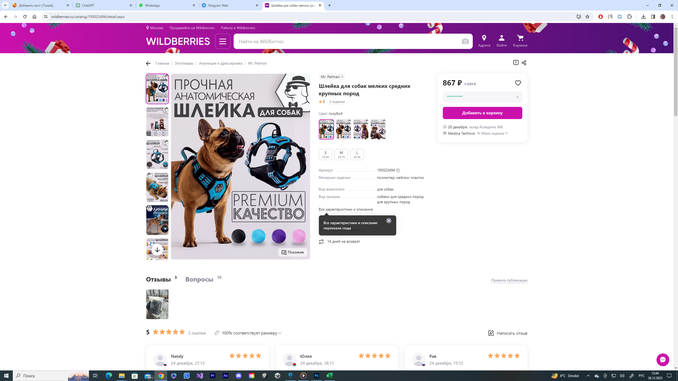The height and width of the screenshot is (381, 678).
Task: Click the share product icon
Action: [524, 63]
